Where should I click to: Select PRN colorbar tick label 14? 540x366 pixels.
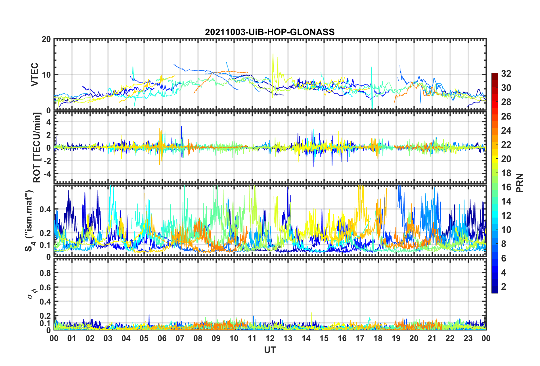tap(506, 201)
